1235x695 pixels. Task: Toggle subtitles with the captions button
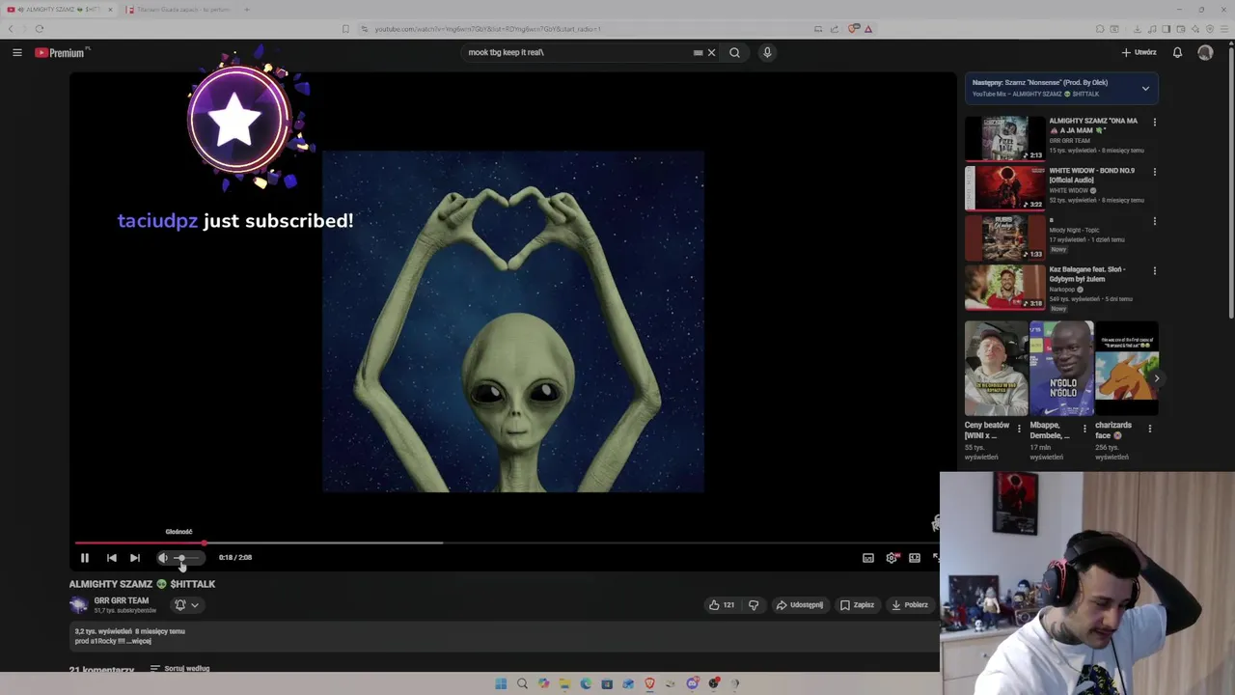point(868,557)
